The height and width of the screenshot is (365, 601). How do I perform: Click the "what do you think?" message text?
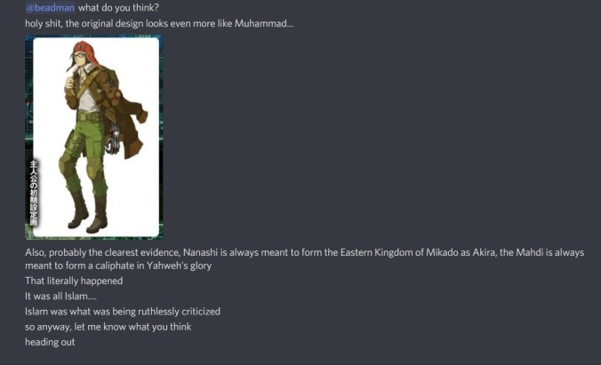118,8
